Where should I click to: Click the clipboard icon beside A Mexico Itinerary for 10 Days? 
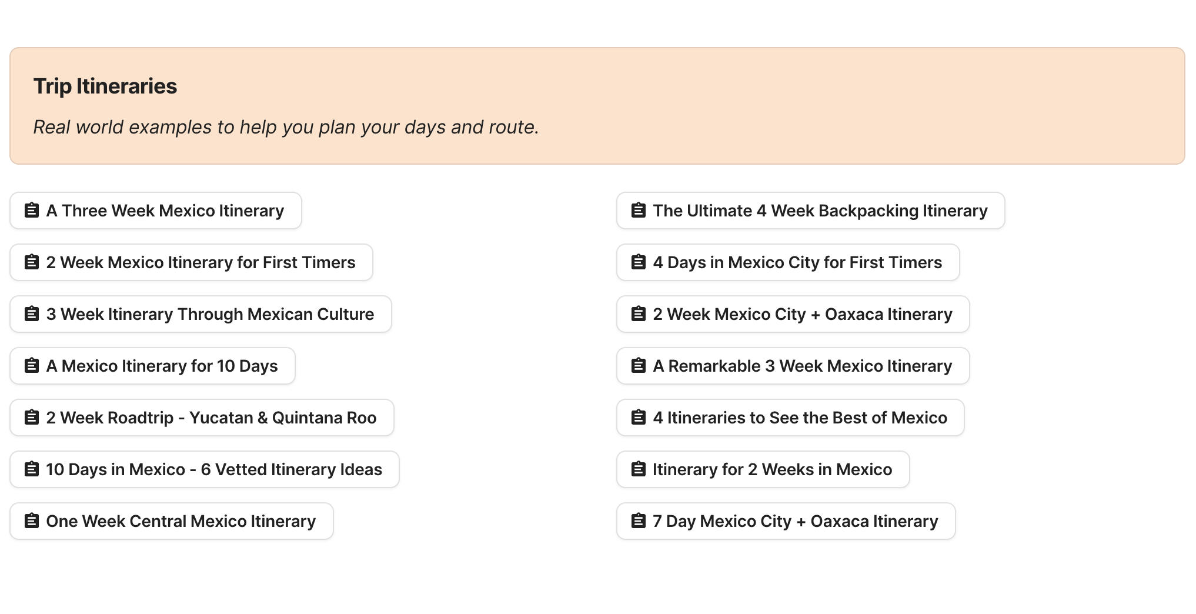click(31, 366)
